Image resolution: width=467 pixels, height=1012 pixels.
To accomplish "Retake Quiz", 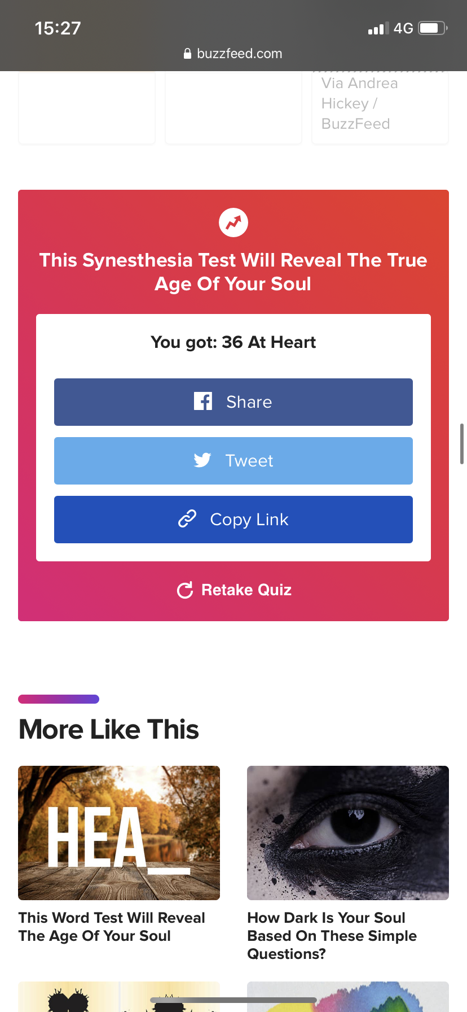I will click(x=233, y=590).
